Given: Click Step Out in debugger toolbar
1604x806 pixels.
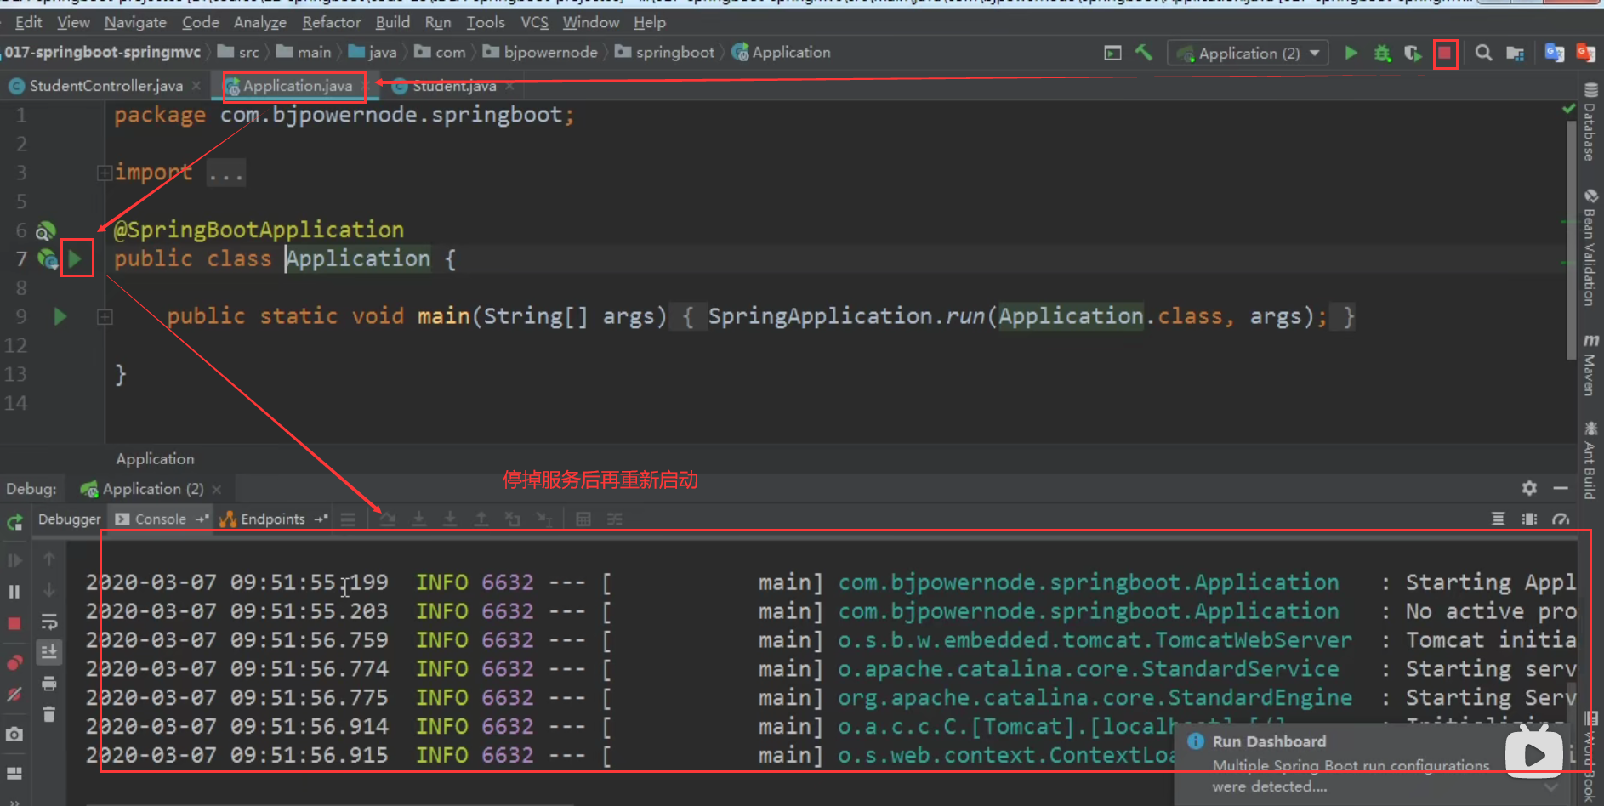Looking at the screenshot, I should (x=481, y=519).
